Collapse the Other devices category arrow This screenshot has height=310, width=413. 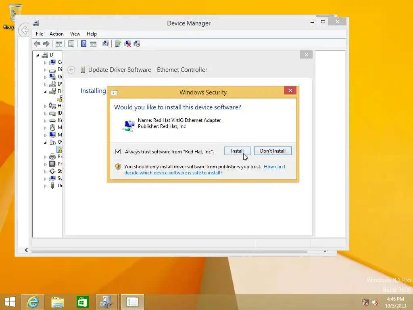(x=45, y=142)
